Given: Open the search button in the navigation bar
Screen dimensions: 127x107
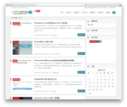Looking at the screenshot, I should pos(114,12).
